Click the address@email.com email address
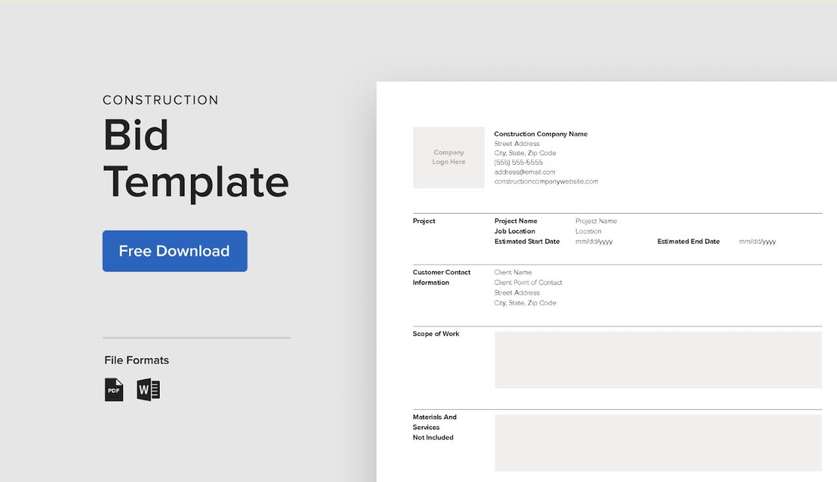This screenshot has height=482, width=837. tap(525, 171)
